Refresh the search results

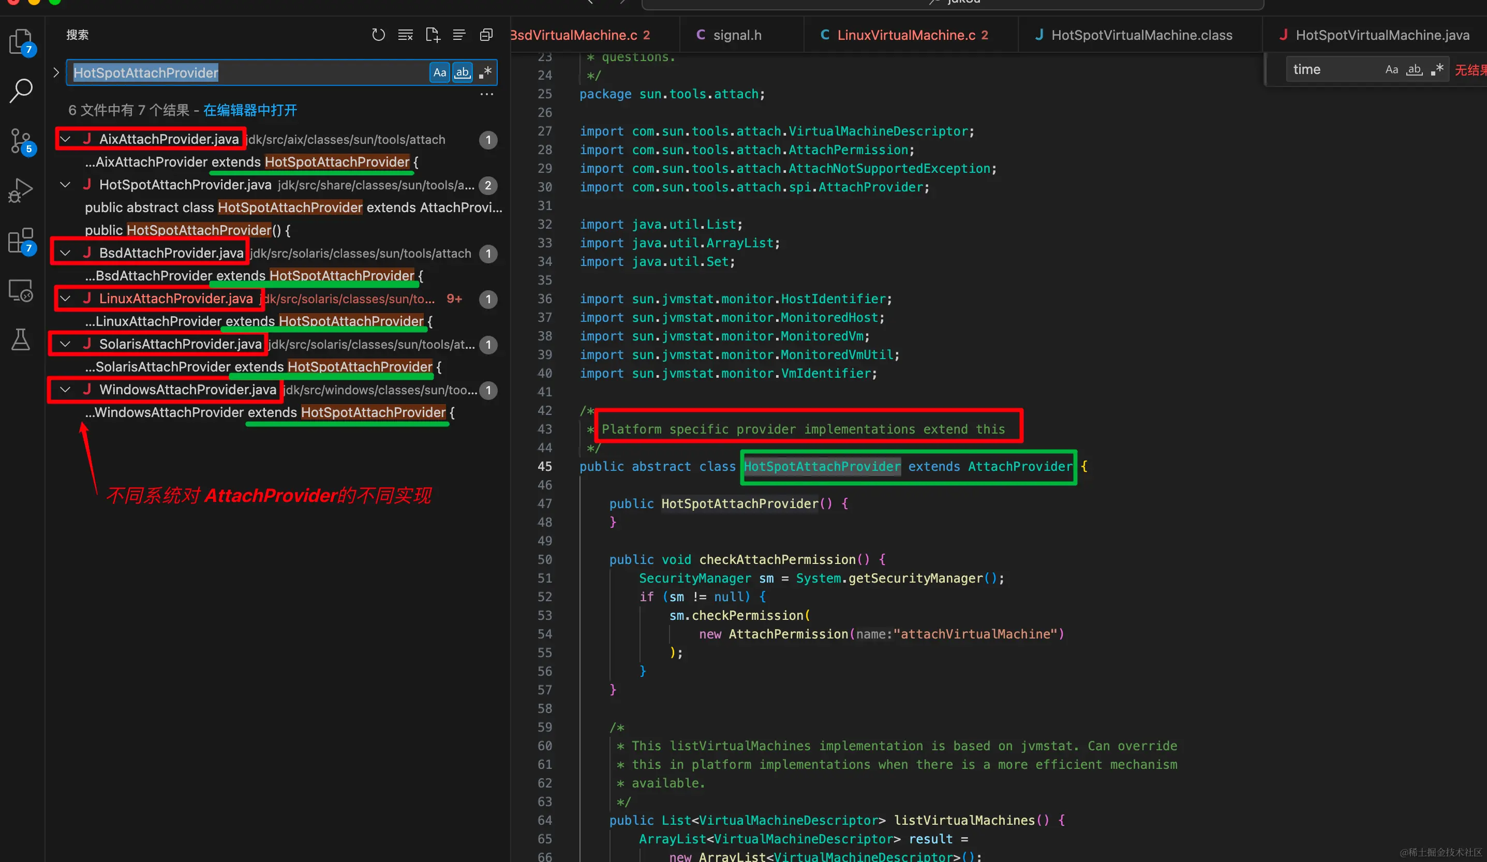click(378, 35)
